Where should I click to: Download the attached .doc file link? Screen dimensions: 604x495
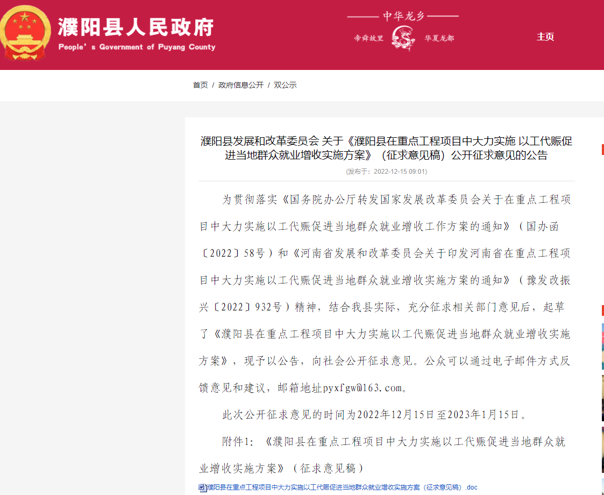[342, 487]
